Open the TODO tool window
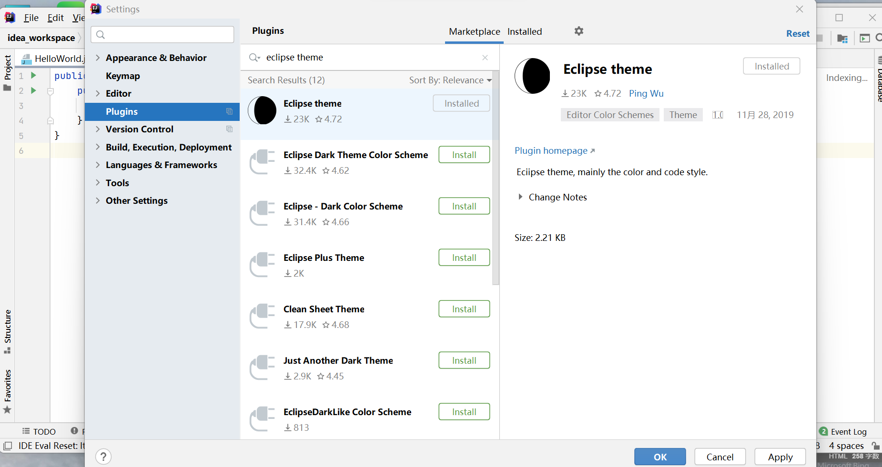882x467 pixels. (x=39, y=431)
